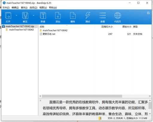Expand the Open button dropdown arrow
The width and height of the screenshot is (153, 122).
(x=16, y=15)
